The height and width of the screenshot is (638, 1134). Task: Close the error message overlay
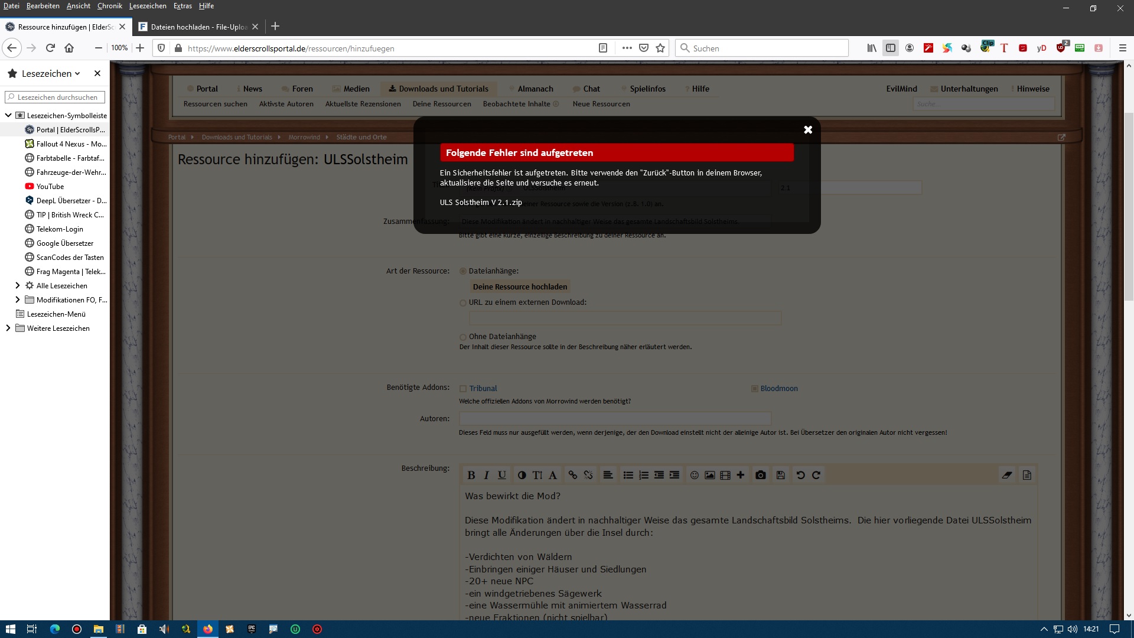click(808, 129)
